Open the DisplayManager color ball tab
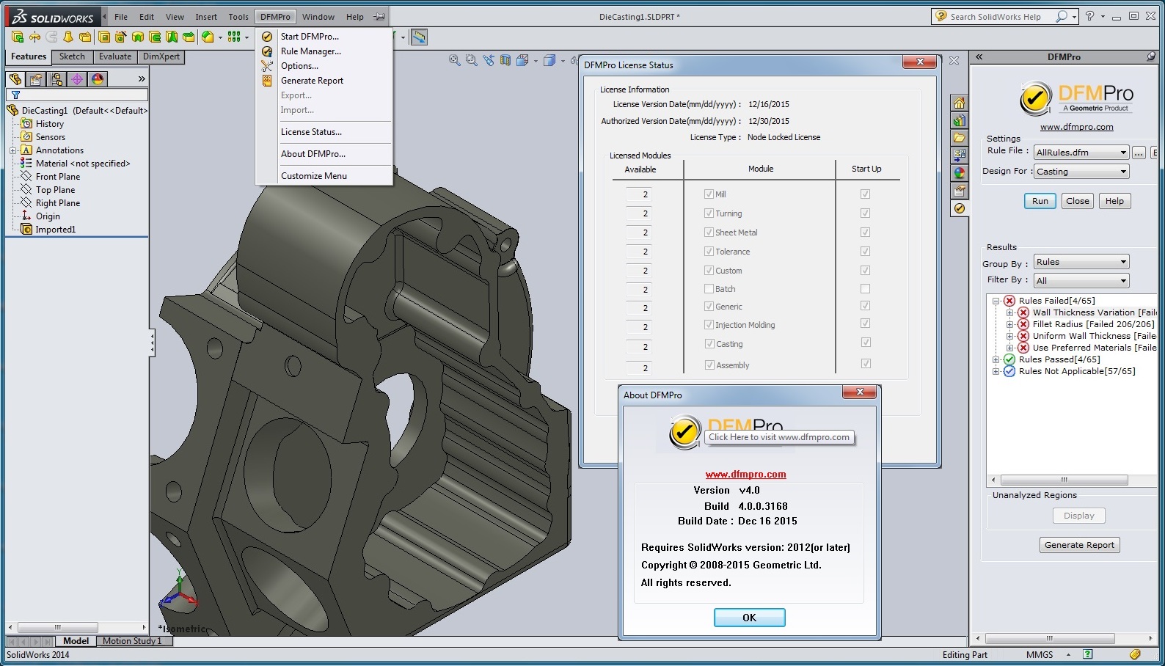 (98, 78)
